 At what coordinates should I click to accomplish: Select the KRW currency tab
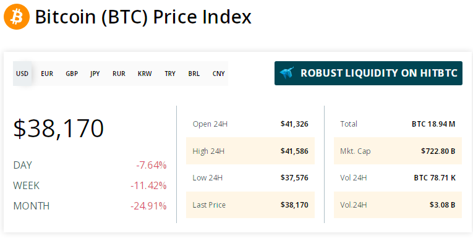coord(145,74)
